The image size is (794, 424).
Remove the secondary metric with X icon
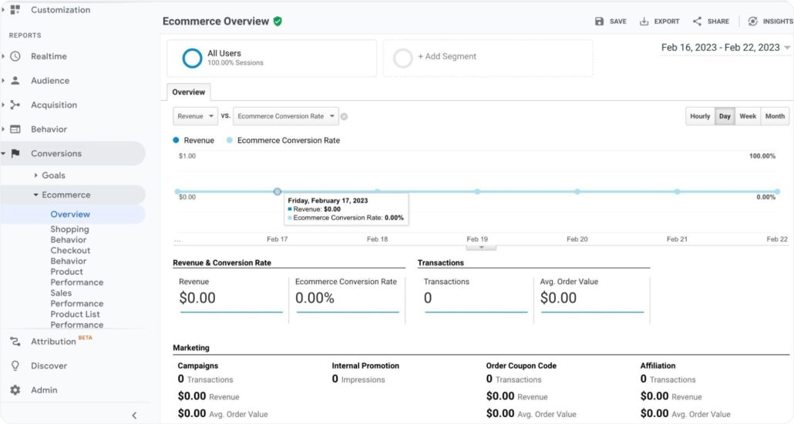tap(344, 116)
